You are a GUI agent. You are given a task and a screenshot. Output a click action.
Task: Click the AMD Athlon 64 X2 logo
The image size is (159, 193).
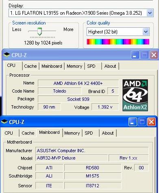pyautogui.click(x=135, y=95)
